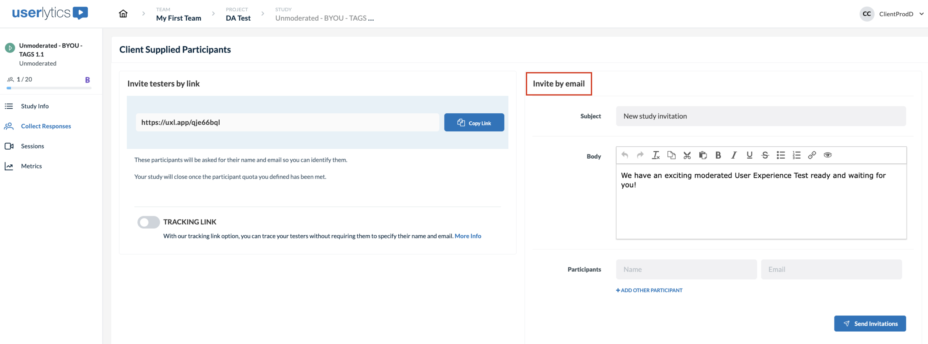Screen dimensions: 928x344
Task: Toggle the Bulleted List option
Action: (x=780, y=155)
